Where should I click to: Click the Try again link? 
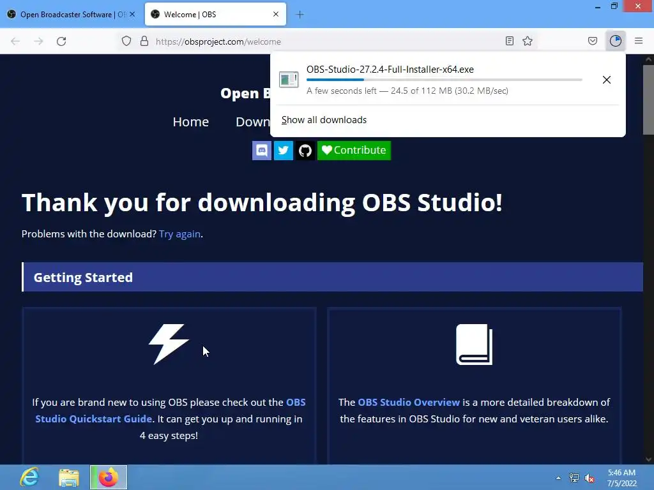pyautogui.click(x=179, y=234)
